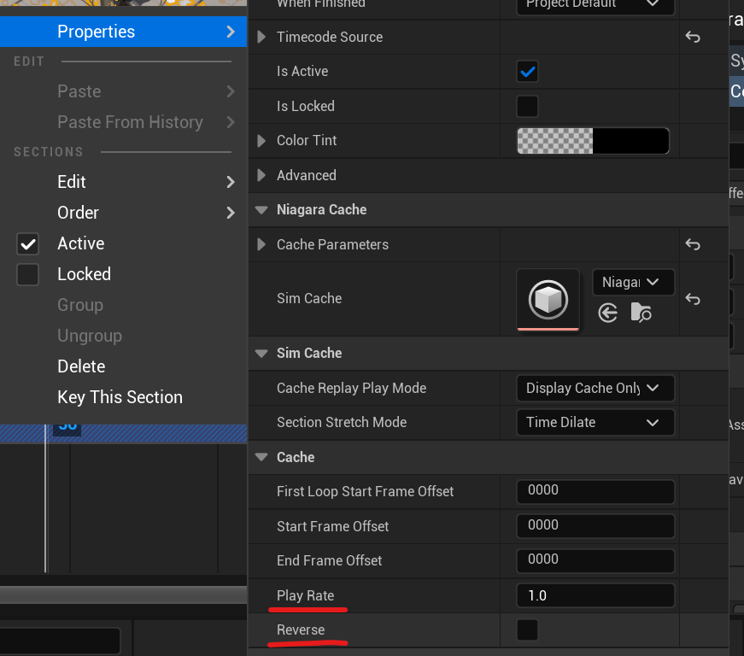Expand the Cache Parameters row

pos(261,245)
